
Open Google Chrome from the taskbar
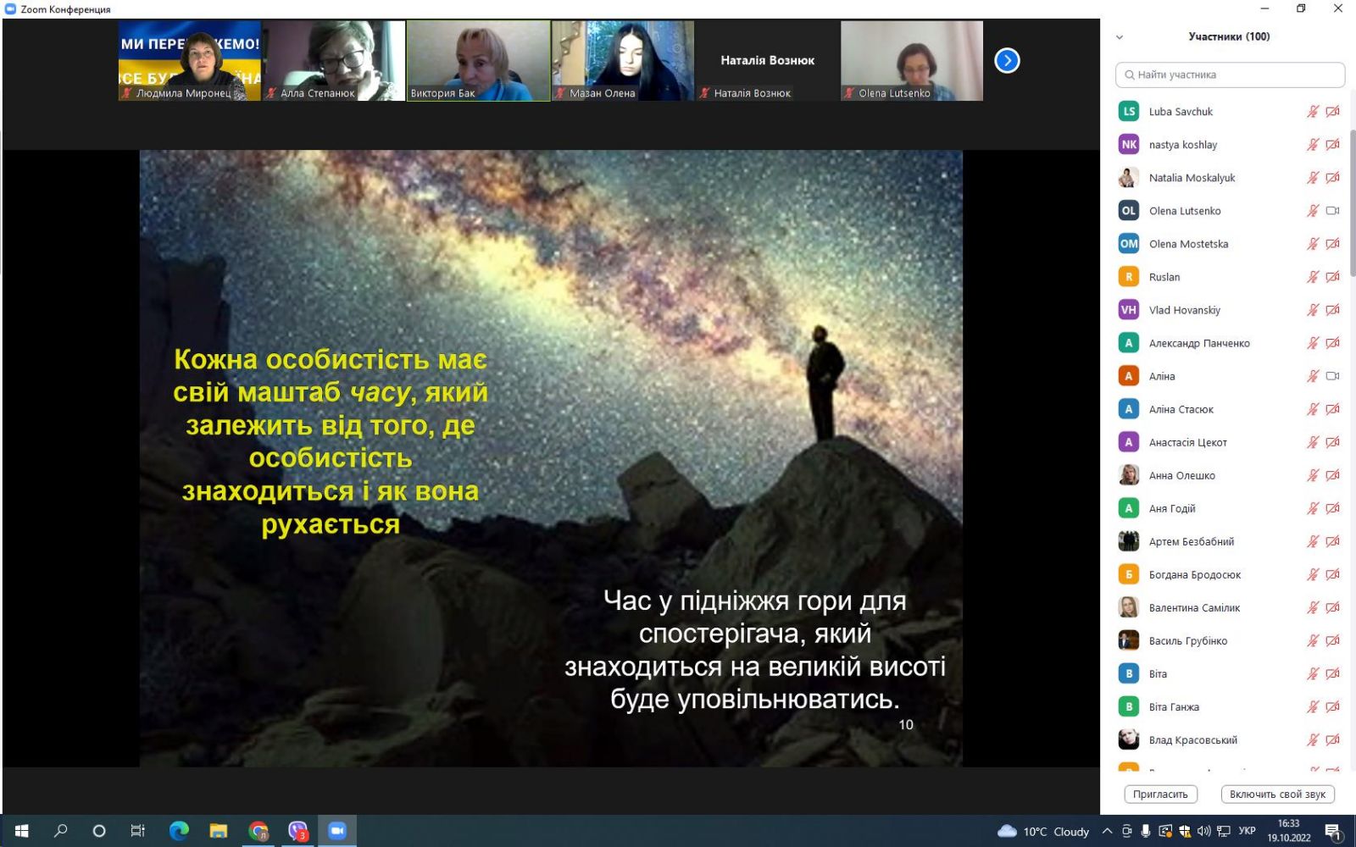[258, 831]
